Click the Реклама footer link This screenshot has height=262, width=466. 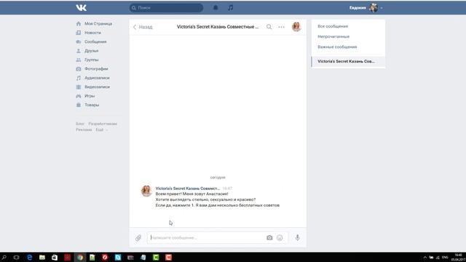(x=84, y=130)
